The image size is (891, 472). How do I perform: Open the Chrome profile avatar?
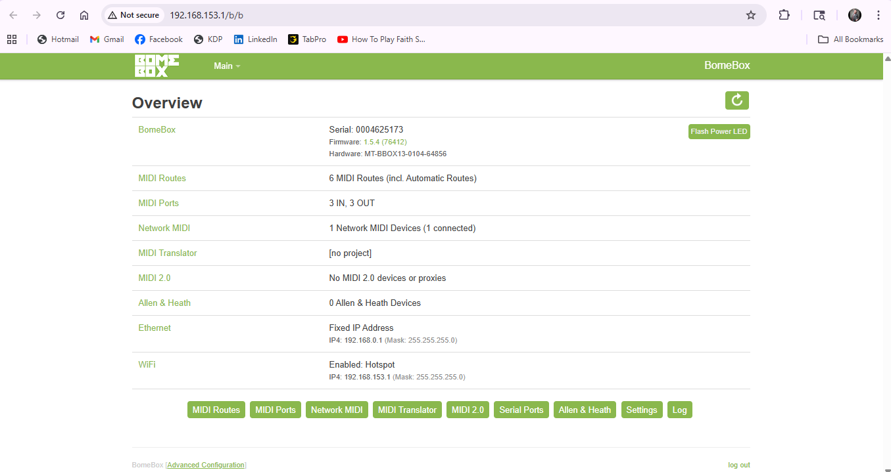tap(854, 15)
